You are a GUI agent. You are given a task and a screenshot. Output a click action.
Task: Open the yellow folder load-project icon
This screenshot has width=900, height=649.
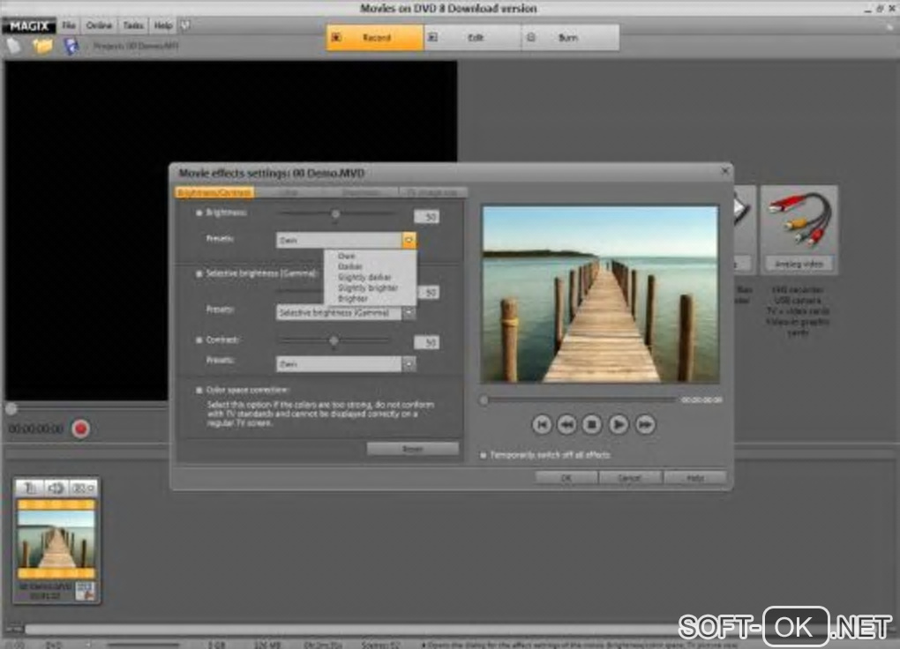[x=42, y=46]
